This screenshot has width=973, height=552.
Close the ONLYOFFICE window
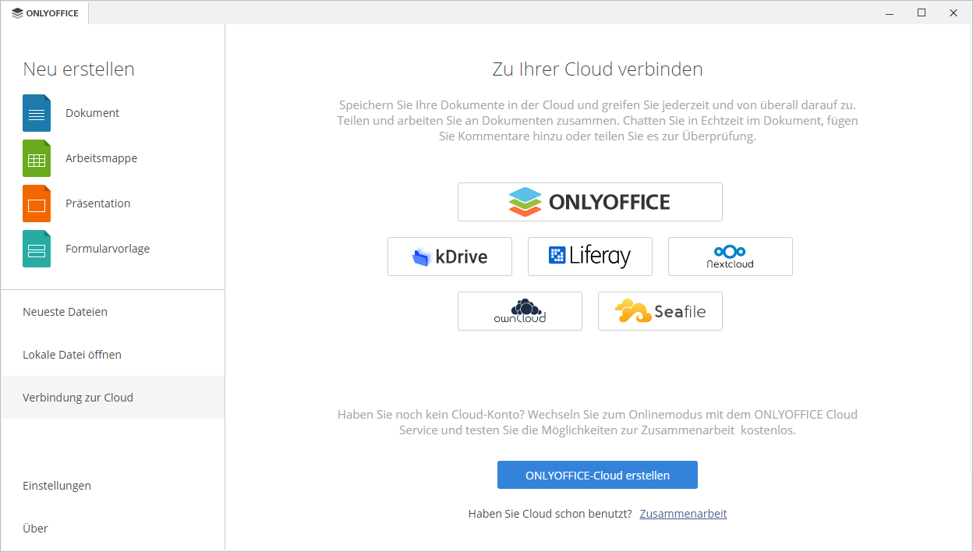click(x=954, y=12)
